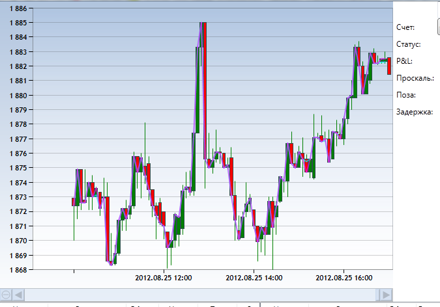440x307 pixels.
Task: Click the '1 886' price axis label
Action: [18, 8]
